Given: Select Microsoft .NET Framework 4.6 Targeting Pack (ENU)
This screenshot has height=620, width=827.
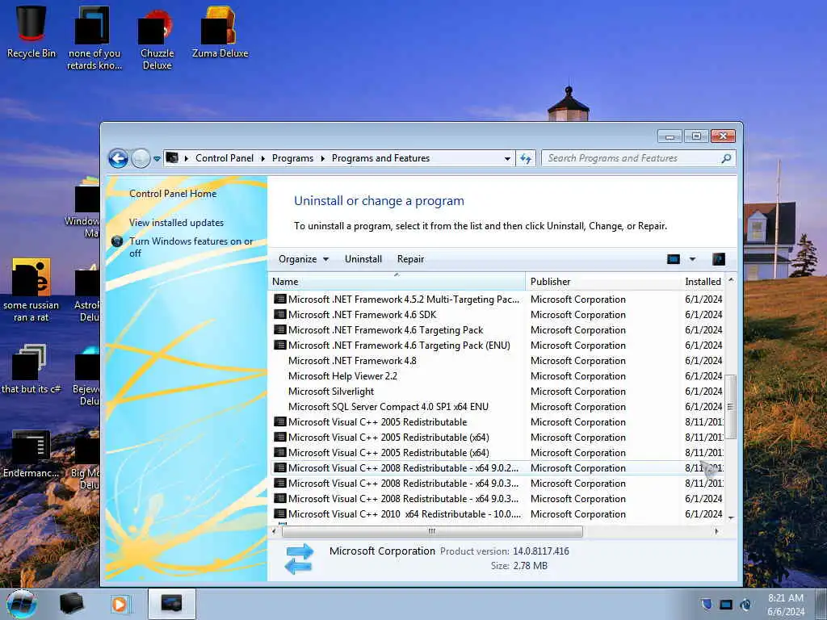Looking at the screenshot, I should (497, 346).
